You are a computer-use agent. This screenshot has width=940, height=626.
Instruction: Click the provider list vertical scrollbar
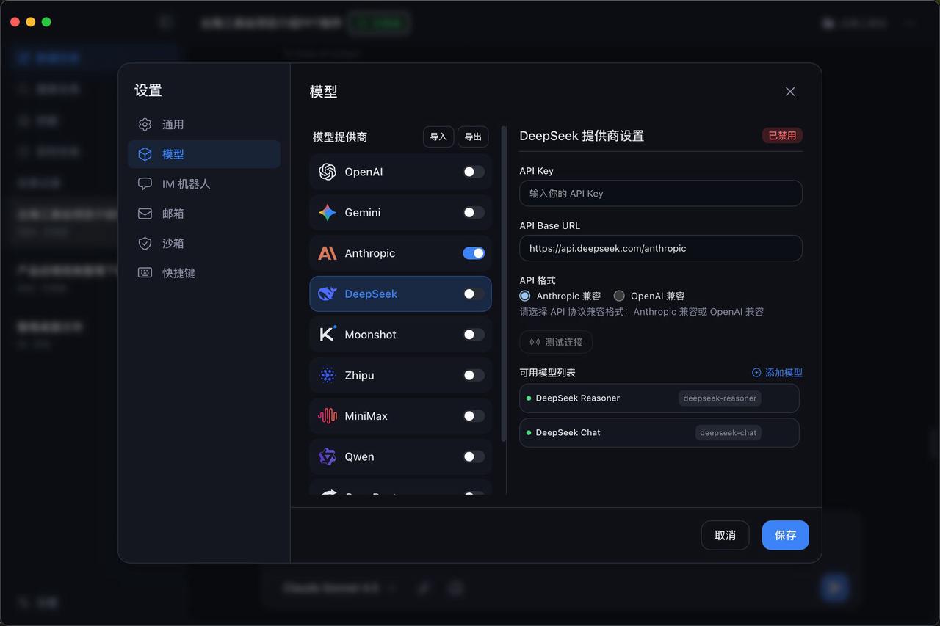(x=504, y=284)
